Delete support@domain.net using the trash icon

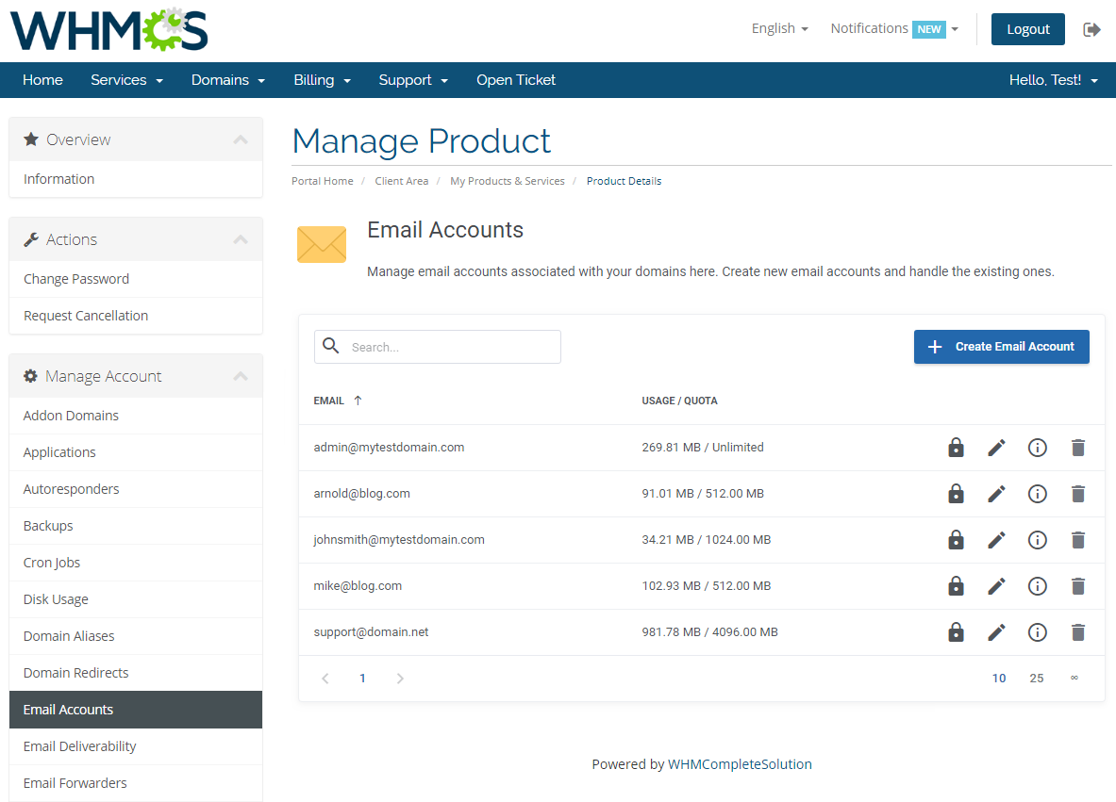coord(1078,631)
